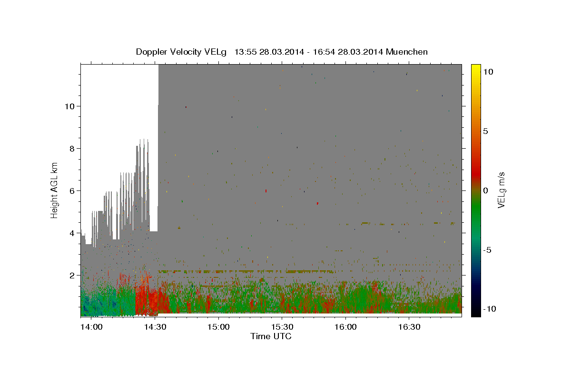Click the colorbar value 5 label
Image resolution: width=571 pixels, height=380 pixels.
[x=485, y=131]
